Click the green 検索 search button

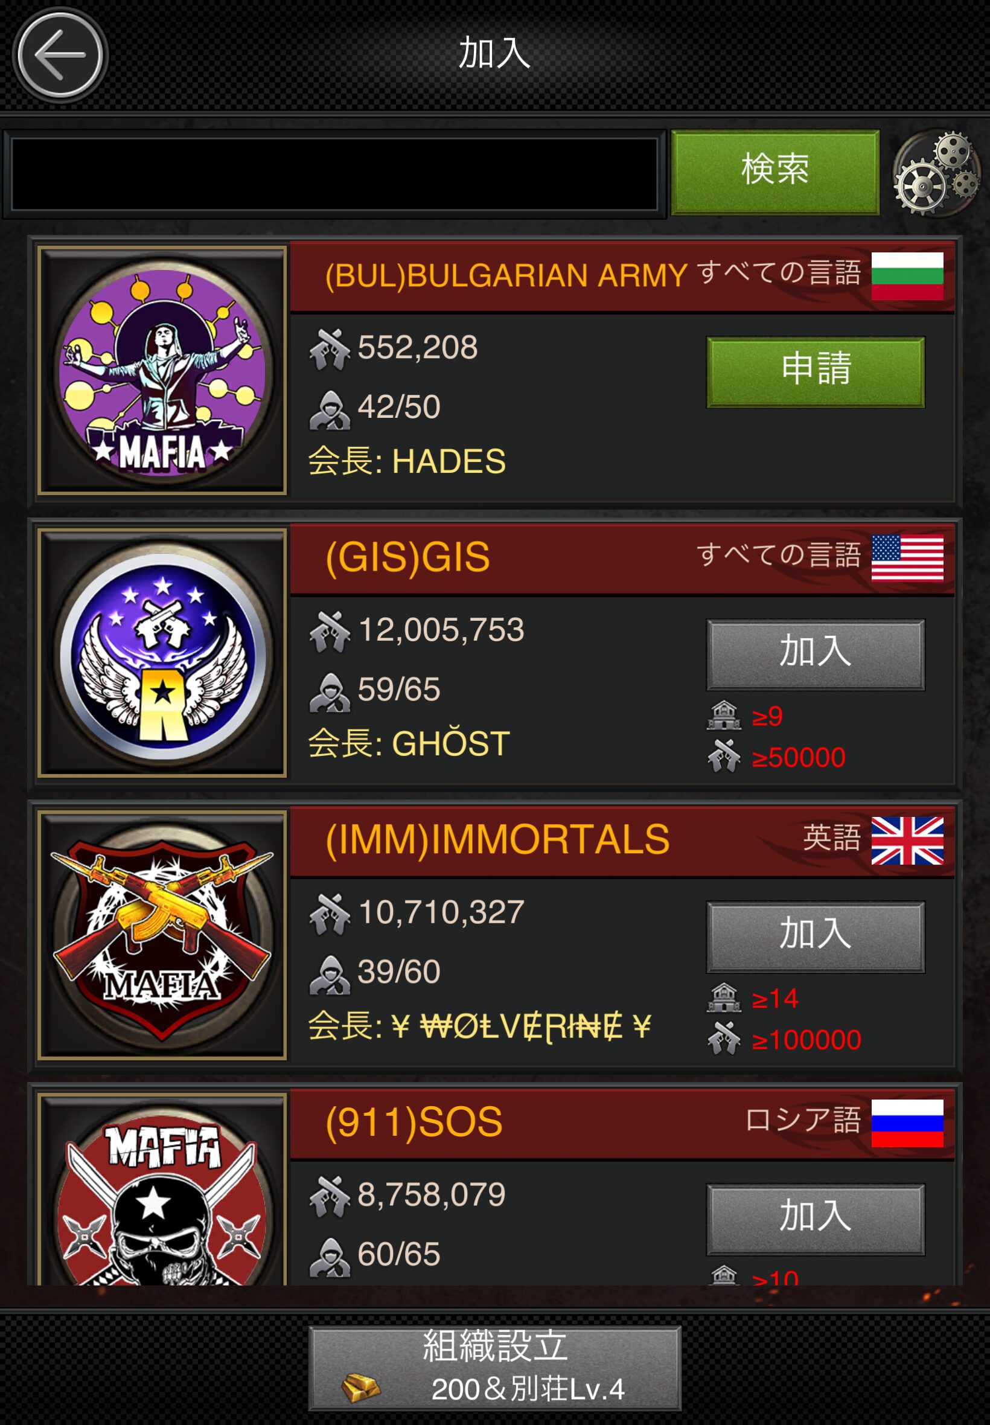point(775,173)
